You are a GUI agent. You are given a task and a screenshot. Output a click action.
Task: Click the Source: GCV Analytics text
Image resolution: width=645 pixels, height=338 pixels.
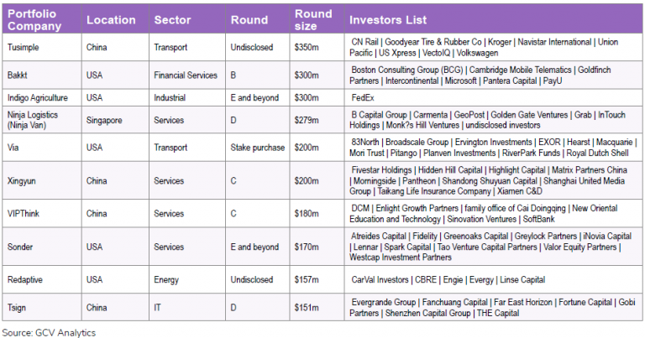click(x=49, y=333)
